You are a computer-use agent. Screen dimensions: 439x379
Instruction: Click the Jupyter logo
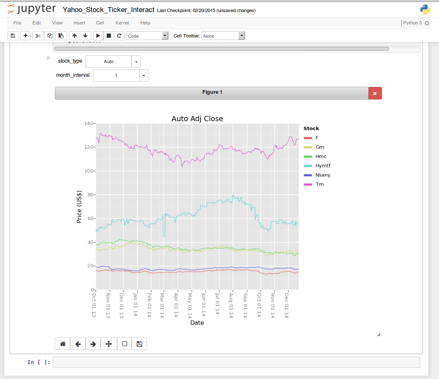point(32,9)
